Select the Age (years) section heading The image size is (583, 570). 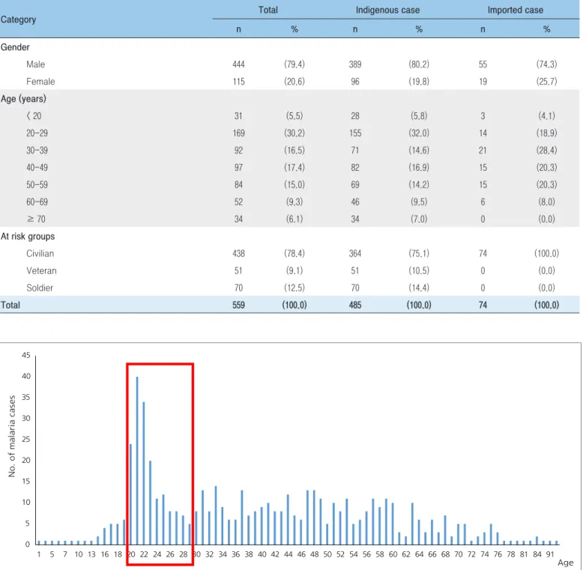(23, 99)
